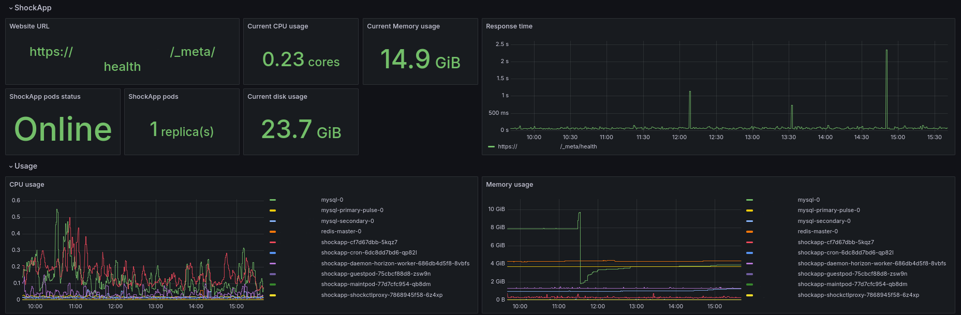
Task: Toggle shockapp-cron-6dc8dd7bd6-qp82l in CPU usage legend
Action: 368,253
